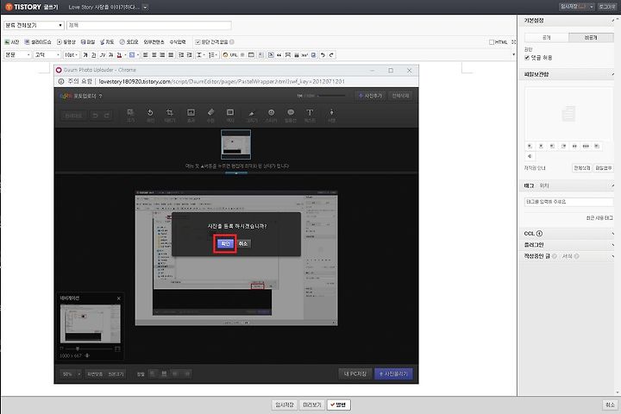Click 확인 in the register photo dialog
Viewport: 621px width, 414px height.
[225, 243]
